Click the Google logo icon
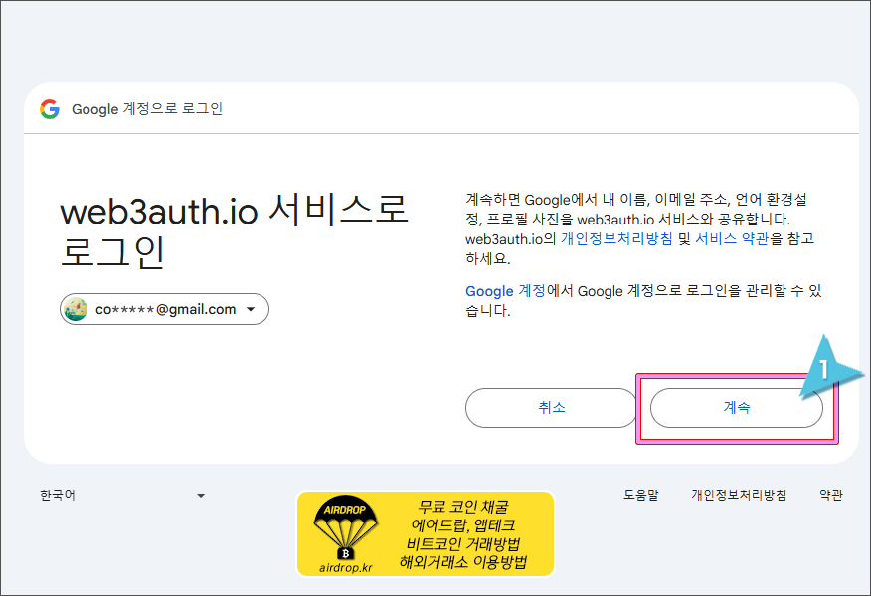The width and height of the screenshot is (871, 596). pos(50,109)
